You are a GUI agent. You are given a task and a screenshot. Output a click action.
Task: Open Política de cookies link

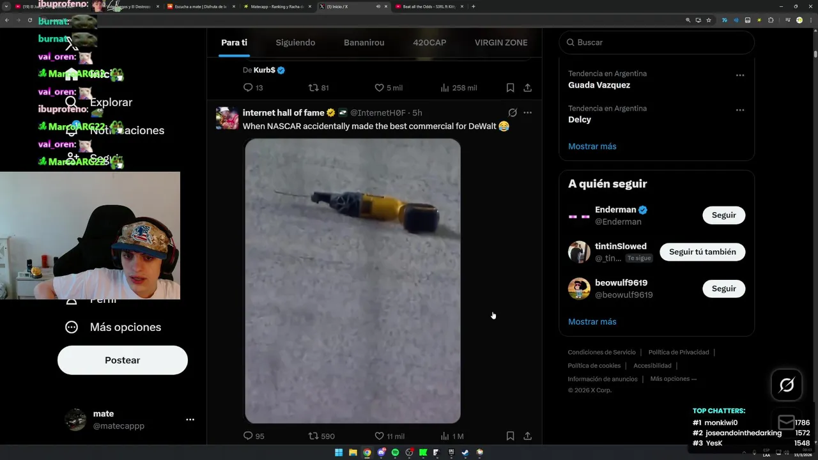[594, 365]
